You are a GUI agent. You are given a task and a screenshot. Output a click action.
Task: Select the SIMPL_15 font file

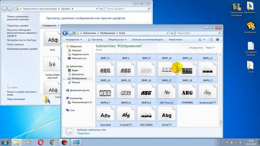pos(126,71)
